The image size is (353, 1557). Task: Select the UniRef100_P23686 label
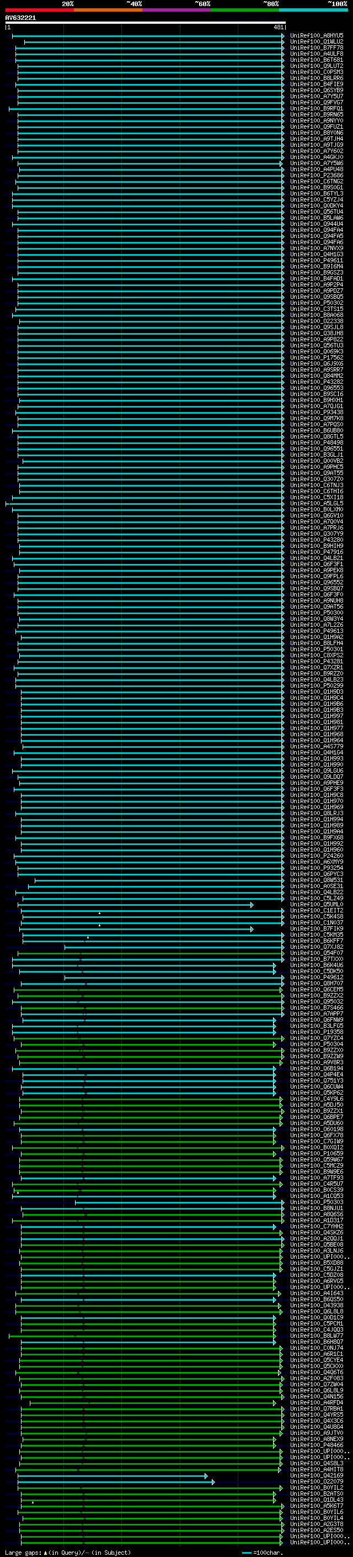317,175
